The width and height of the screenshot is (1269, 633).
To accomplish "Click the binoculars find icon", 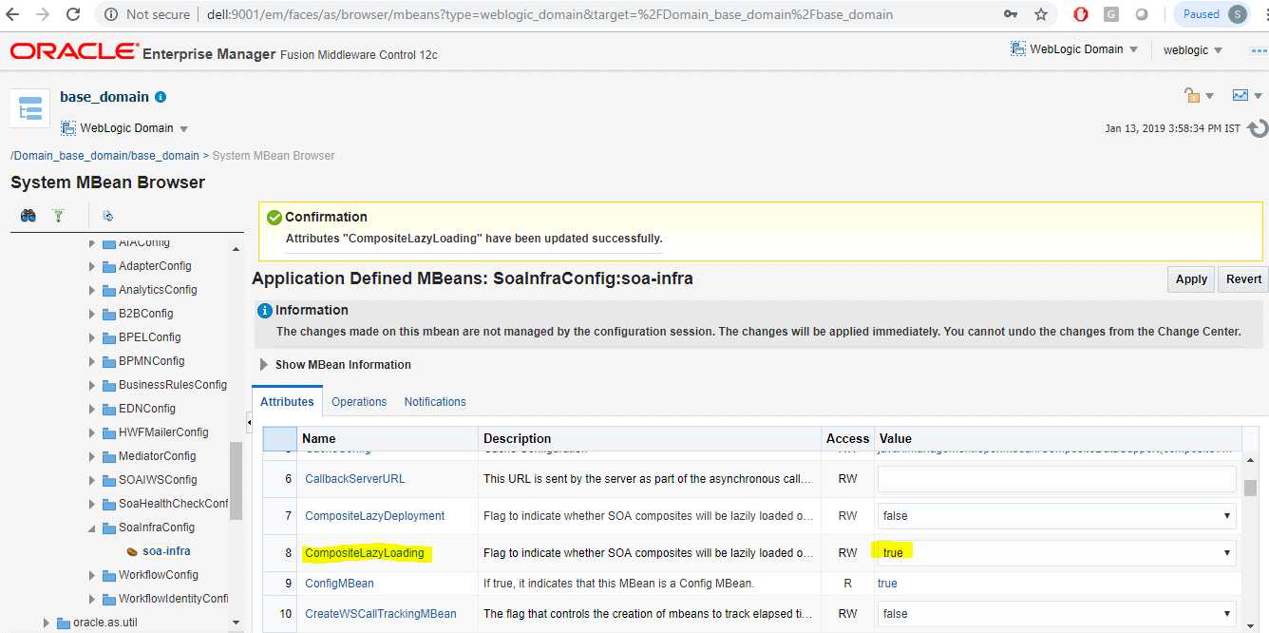I will (28, 216).
